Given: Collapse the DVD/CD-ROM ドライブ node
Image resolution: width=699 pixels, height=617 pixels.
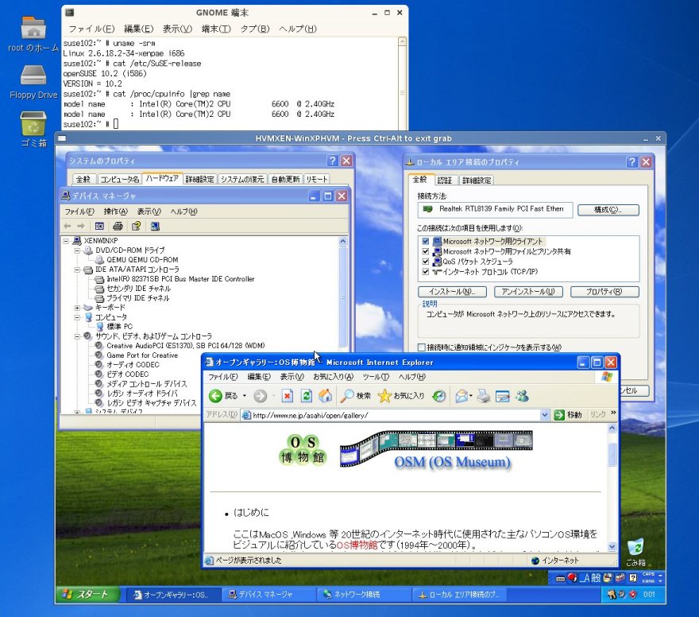Looking at the screenshot, I should [77, 250].
